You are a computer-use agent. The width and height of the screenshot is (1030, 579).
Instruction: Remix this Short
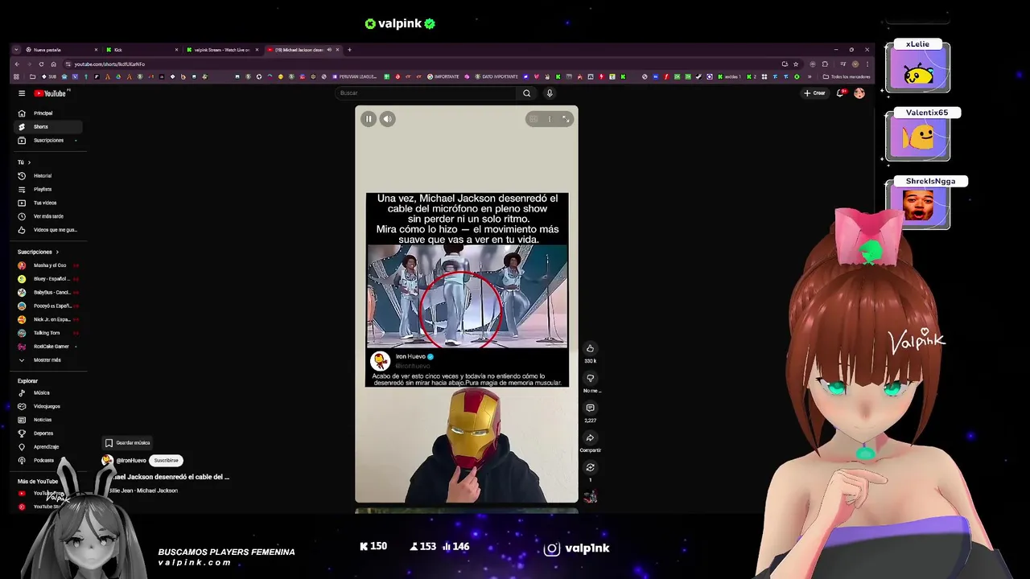pos(590,467)
